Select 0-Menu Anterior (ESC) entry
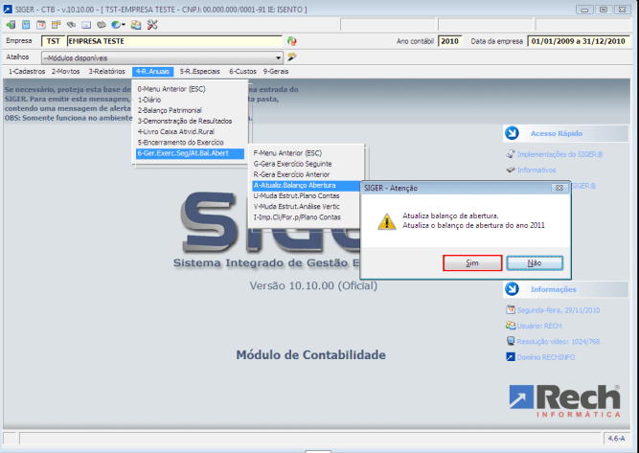The height and width of the screenshot is (453, 639). click(x=190, y=89)
